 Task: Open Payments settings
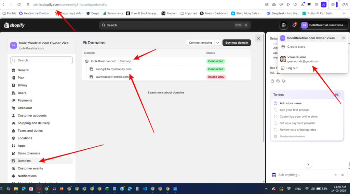click(x=41, y=101)
